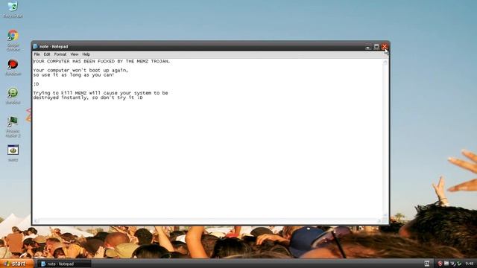Click the note - Notepad taskbar button
This screenshot has width=477, height=268.
(64, 264)
